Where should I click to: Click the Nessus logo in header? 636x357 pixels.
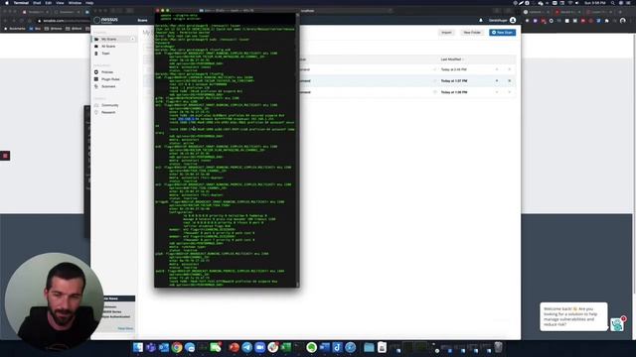tap(106, 20)
